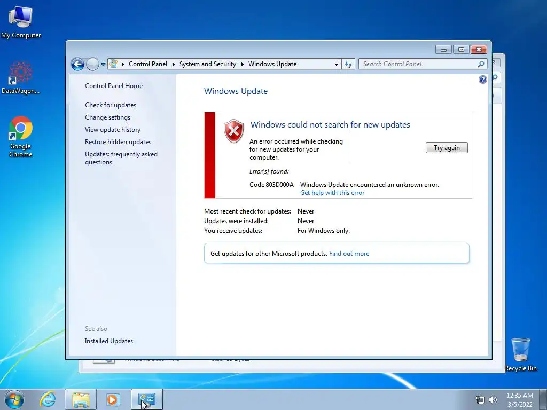Open Installed Updates link
547x410 pixels.
(108, 341)
